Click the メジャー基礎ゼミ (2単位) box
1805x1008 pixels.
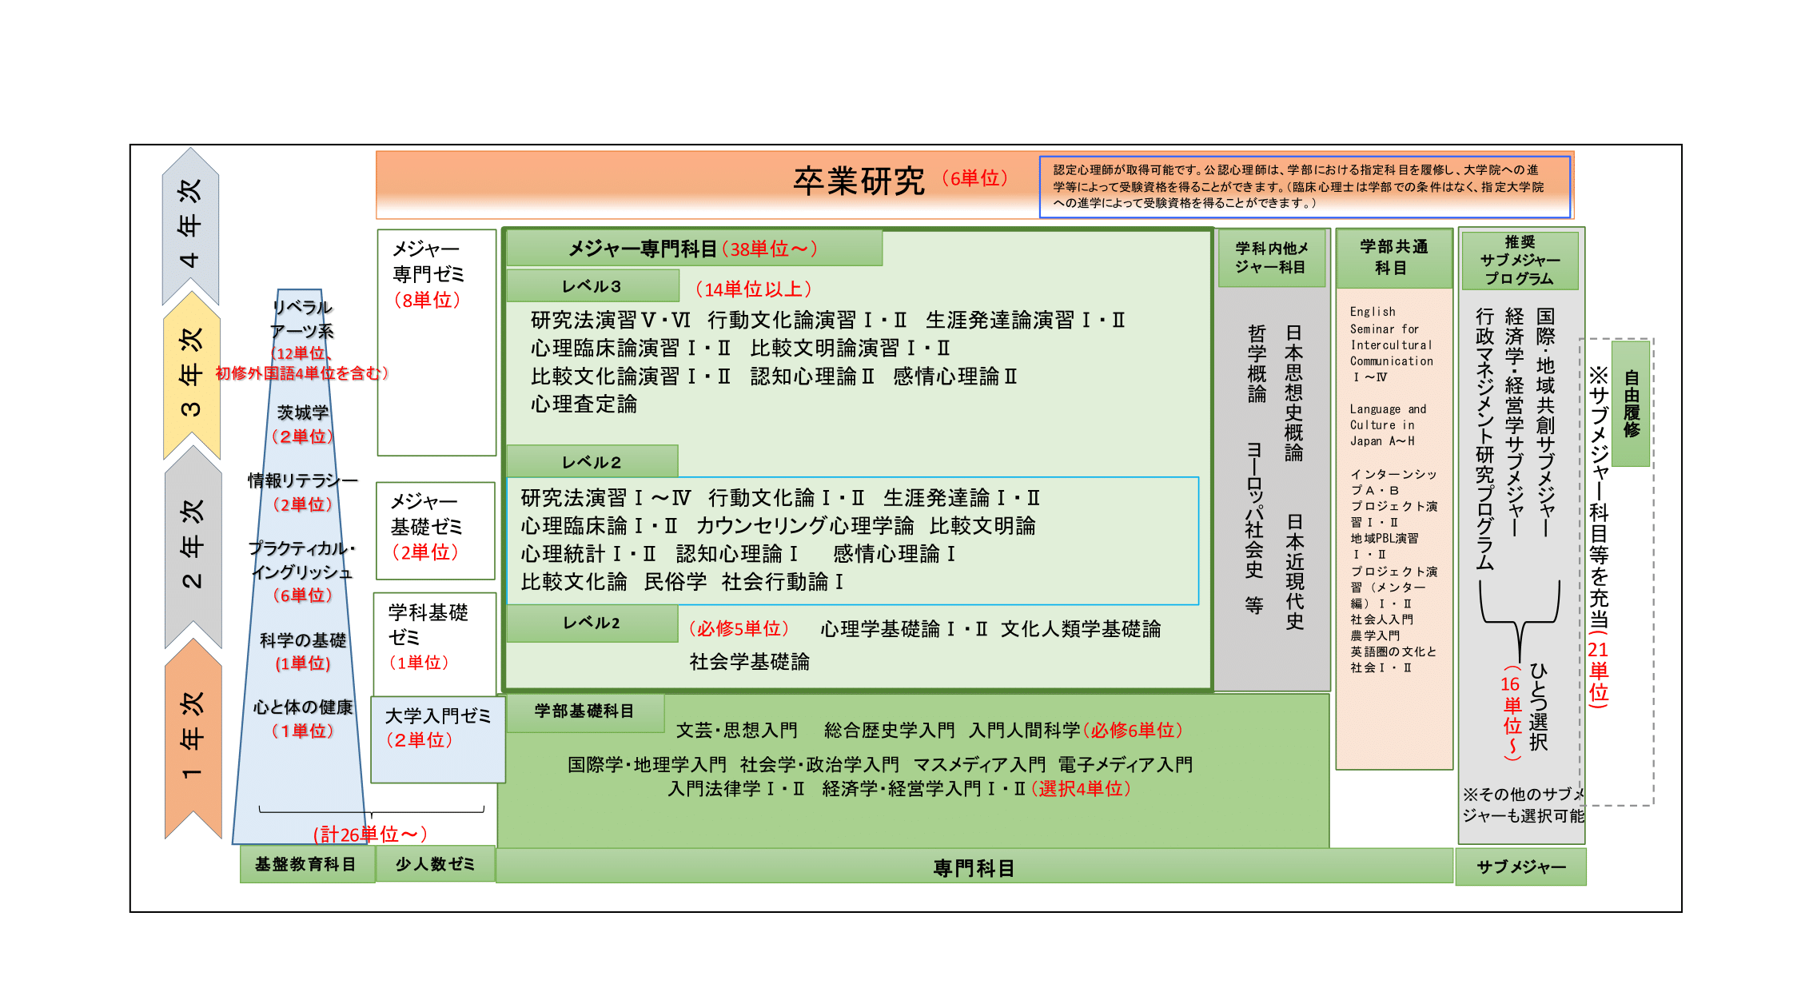point(436,531)
